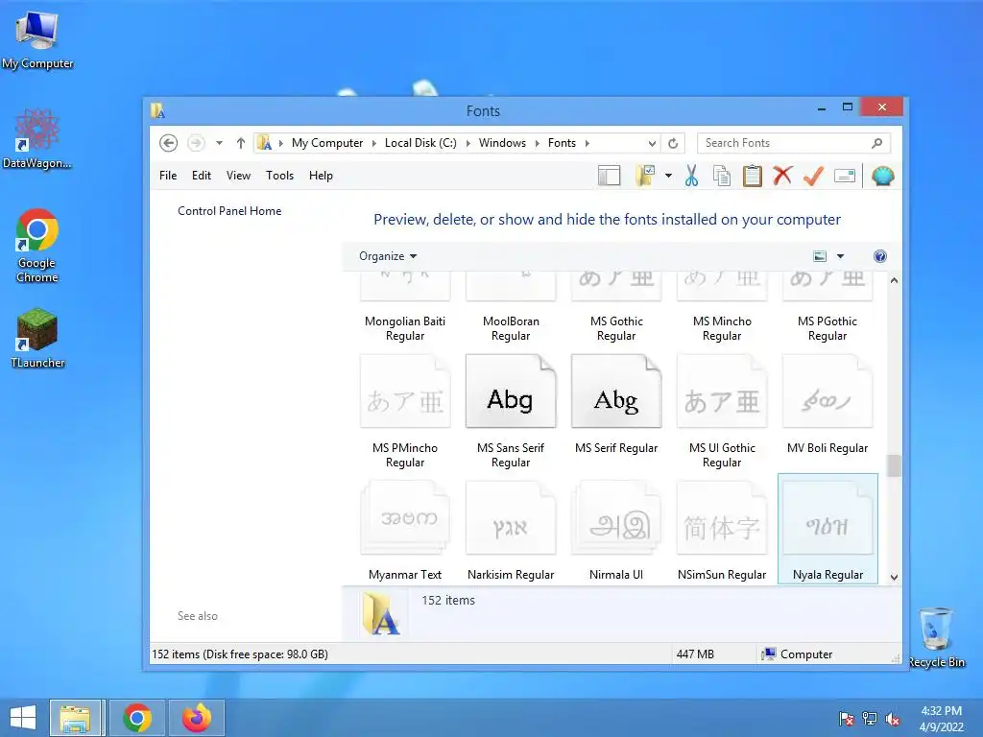The image size is (983, 737).
Task: Select the NSimSun Regular font
Action: click(722, 530)
